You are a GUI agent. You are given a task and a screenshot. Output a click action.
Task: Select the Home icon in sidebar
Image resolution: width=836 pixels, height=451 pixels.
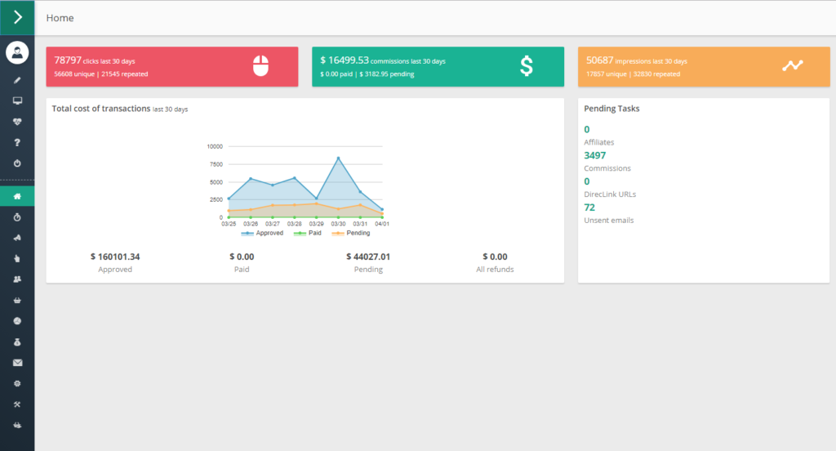pos(17,197)
